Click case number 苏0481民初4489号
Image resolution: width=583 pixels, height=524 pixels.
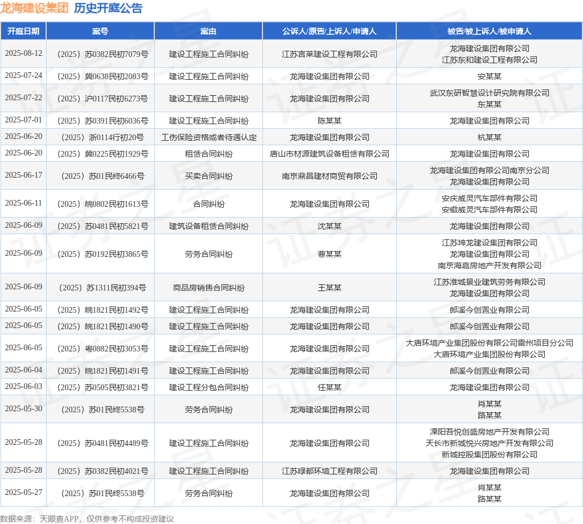point(102,443)
